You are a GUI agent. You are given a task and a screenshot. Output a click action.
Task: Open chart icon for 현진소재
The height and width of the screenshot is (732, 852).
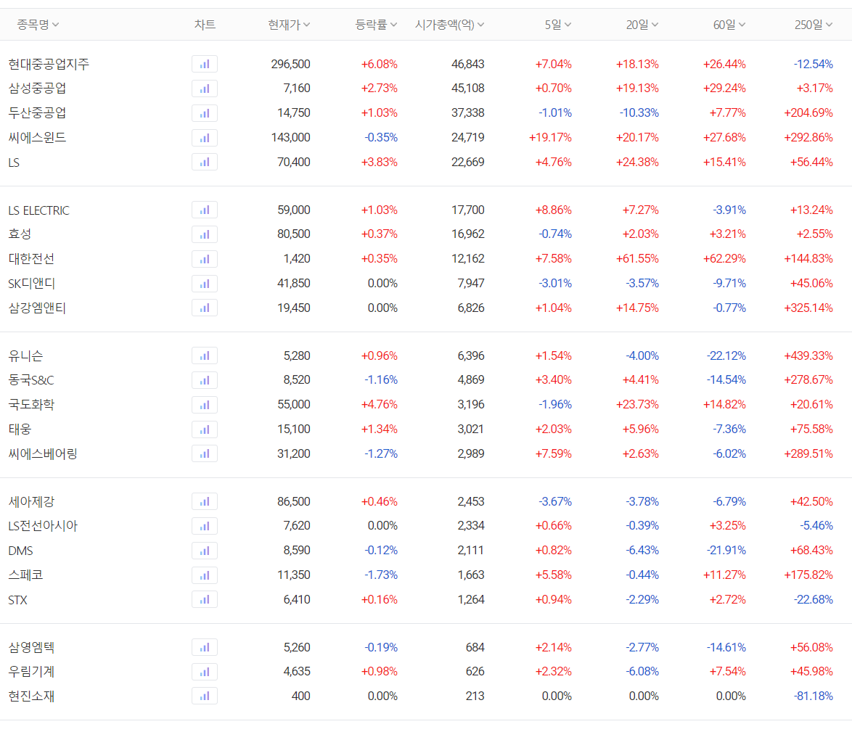pos(205,696)
